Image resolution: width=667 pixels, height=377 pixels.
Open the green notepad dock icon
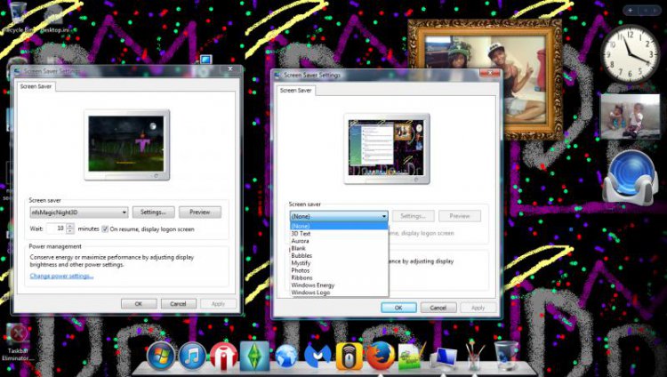(x=411, y=357)
